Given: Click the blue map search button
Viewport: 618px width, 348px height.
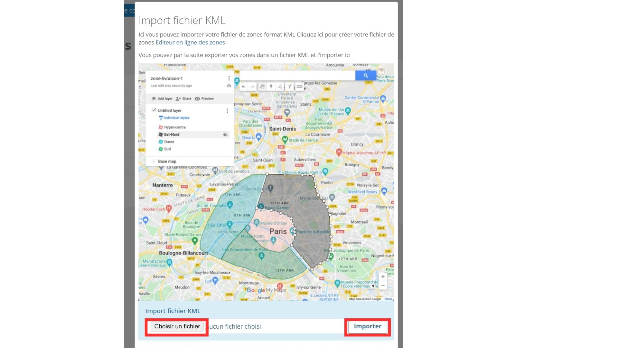Looking at the screenshot, I should pos(366,75).
